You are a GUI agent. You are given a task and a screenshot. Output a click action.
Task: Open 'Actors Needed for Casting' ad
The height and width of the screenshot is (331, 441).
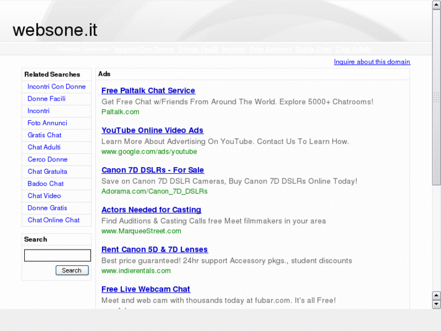pos(151,210)
